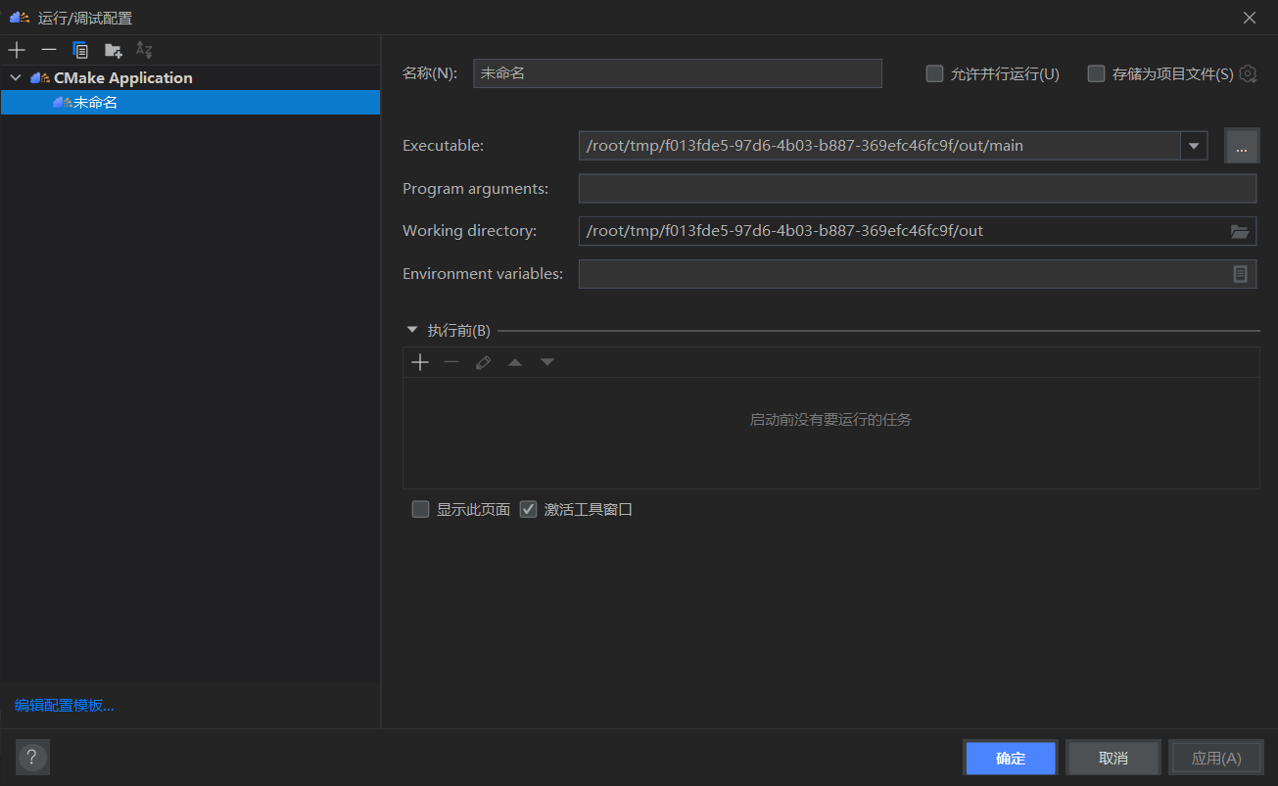Copy the selected configuration
1278x786 pixels.
click(81, 50)
